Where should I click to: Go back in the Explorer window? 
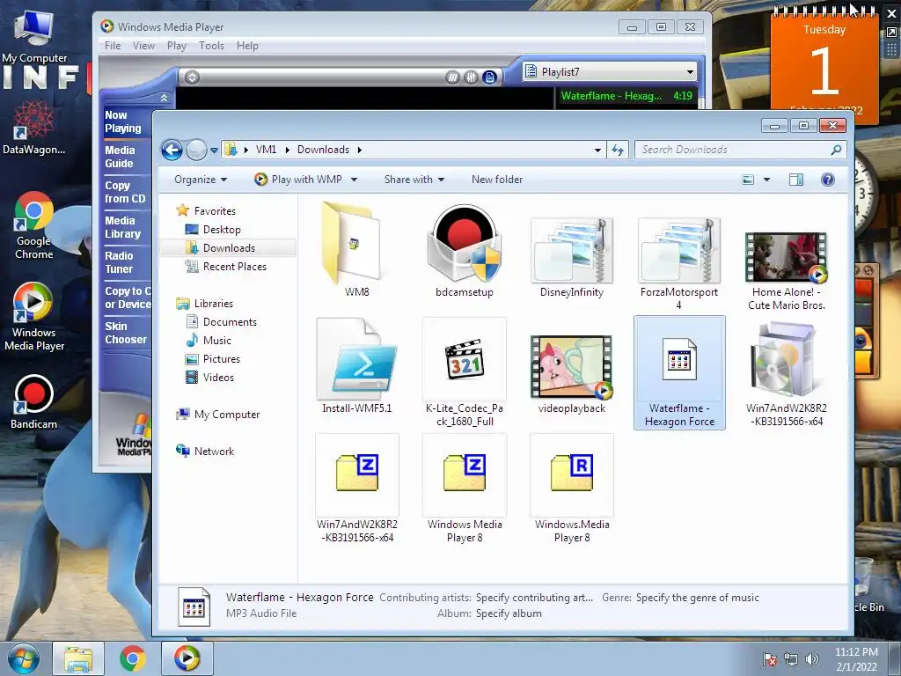click(172, 150)
